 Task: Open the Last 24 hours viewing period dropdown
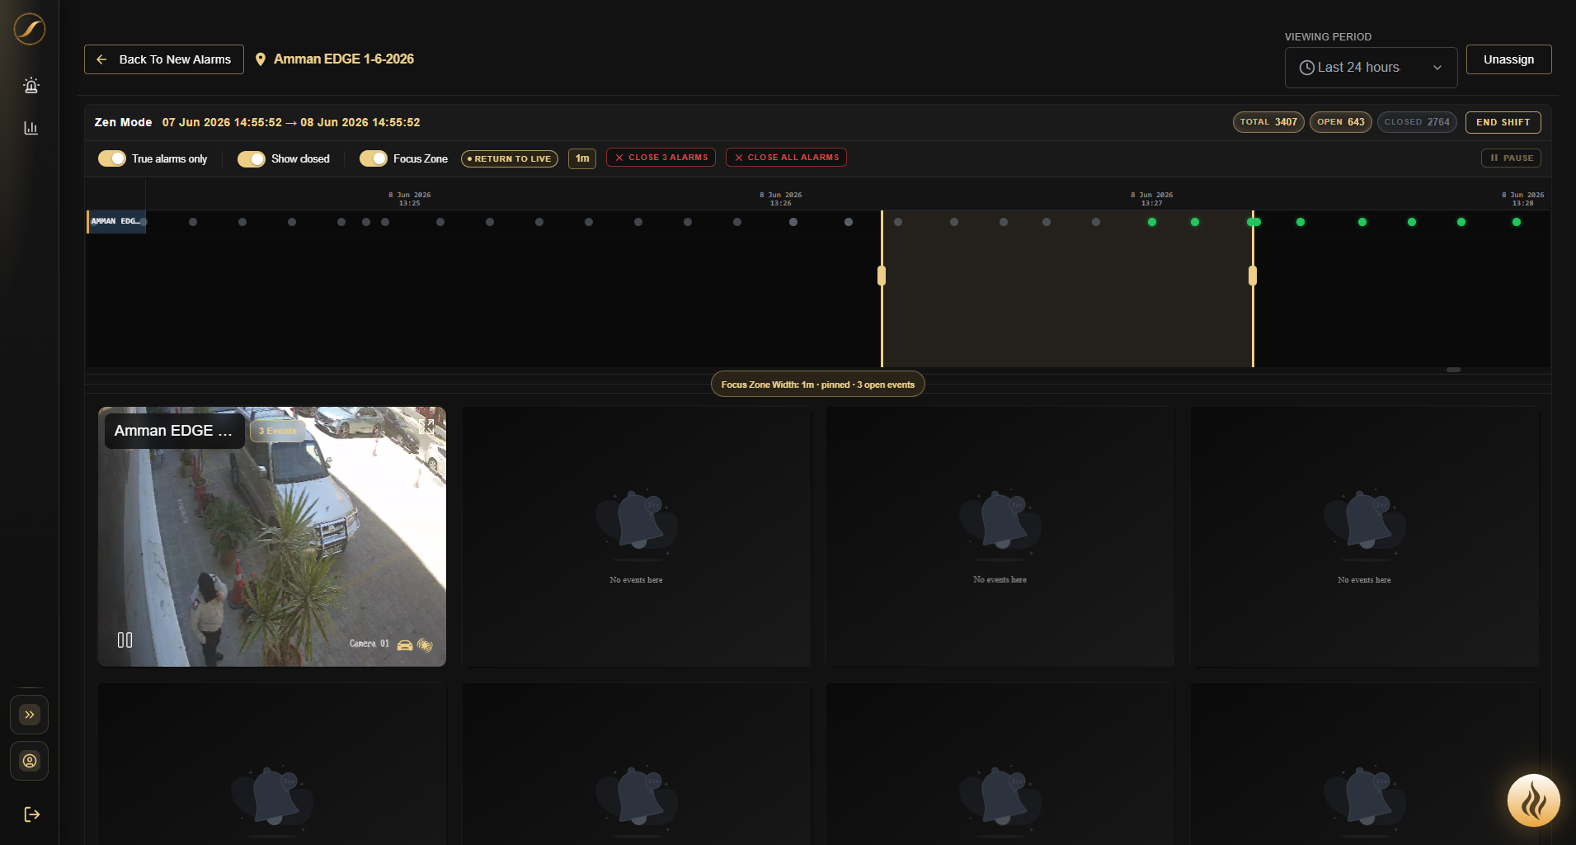click(1371, 68)
